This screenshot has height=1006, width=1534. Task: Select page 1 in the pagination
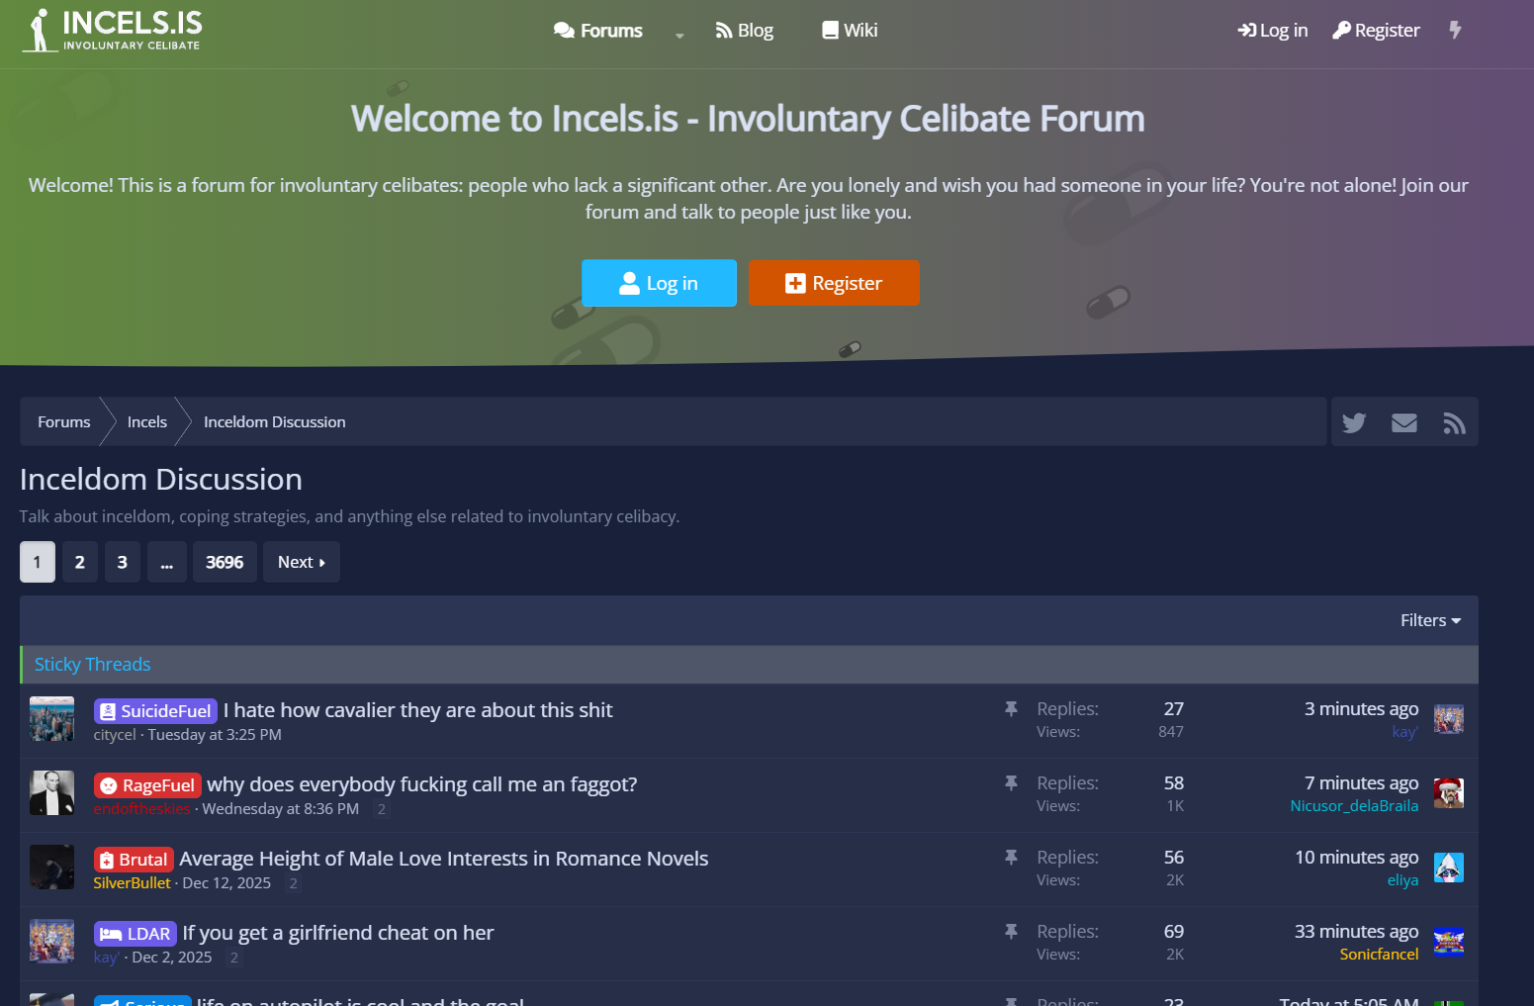pos(38,562)
